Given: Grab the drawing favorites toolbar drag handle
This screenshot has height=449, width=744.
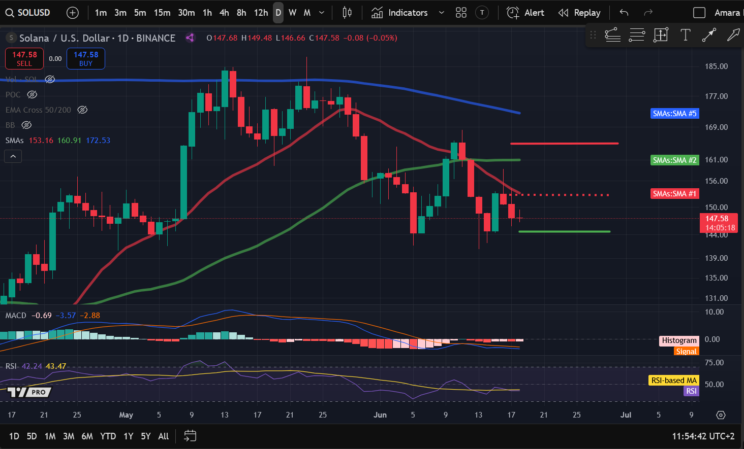Looking at the screenshot, I should point(593,35).
